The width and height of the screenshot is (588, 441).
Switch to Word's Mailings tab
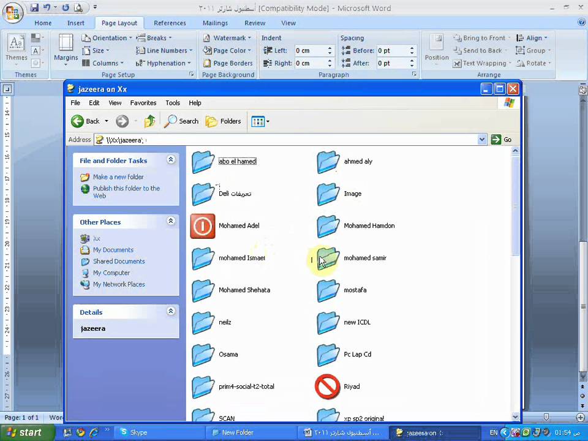pyautogui.click(x=215, y=23)
